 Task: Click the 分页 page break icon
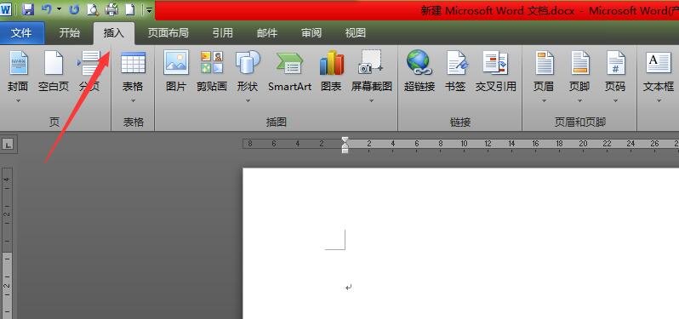point(88,63)
